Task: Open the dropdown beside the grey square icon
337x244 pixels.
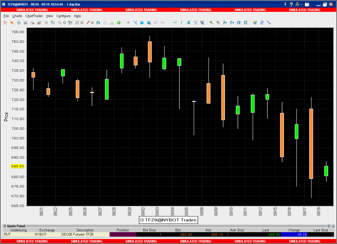Action: click(x=82, y=23)
